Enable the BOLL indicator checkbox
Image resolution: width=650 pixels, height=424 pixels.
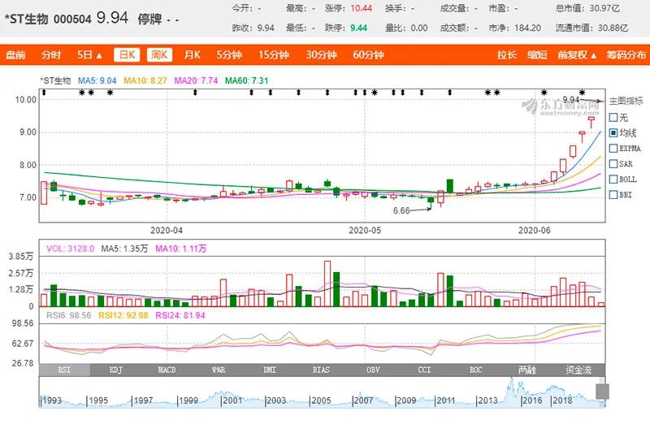tap(613, 180)
